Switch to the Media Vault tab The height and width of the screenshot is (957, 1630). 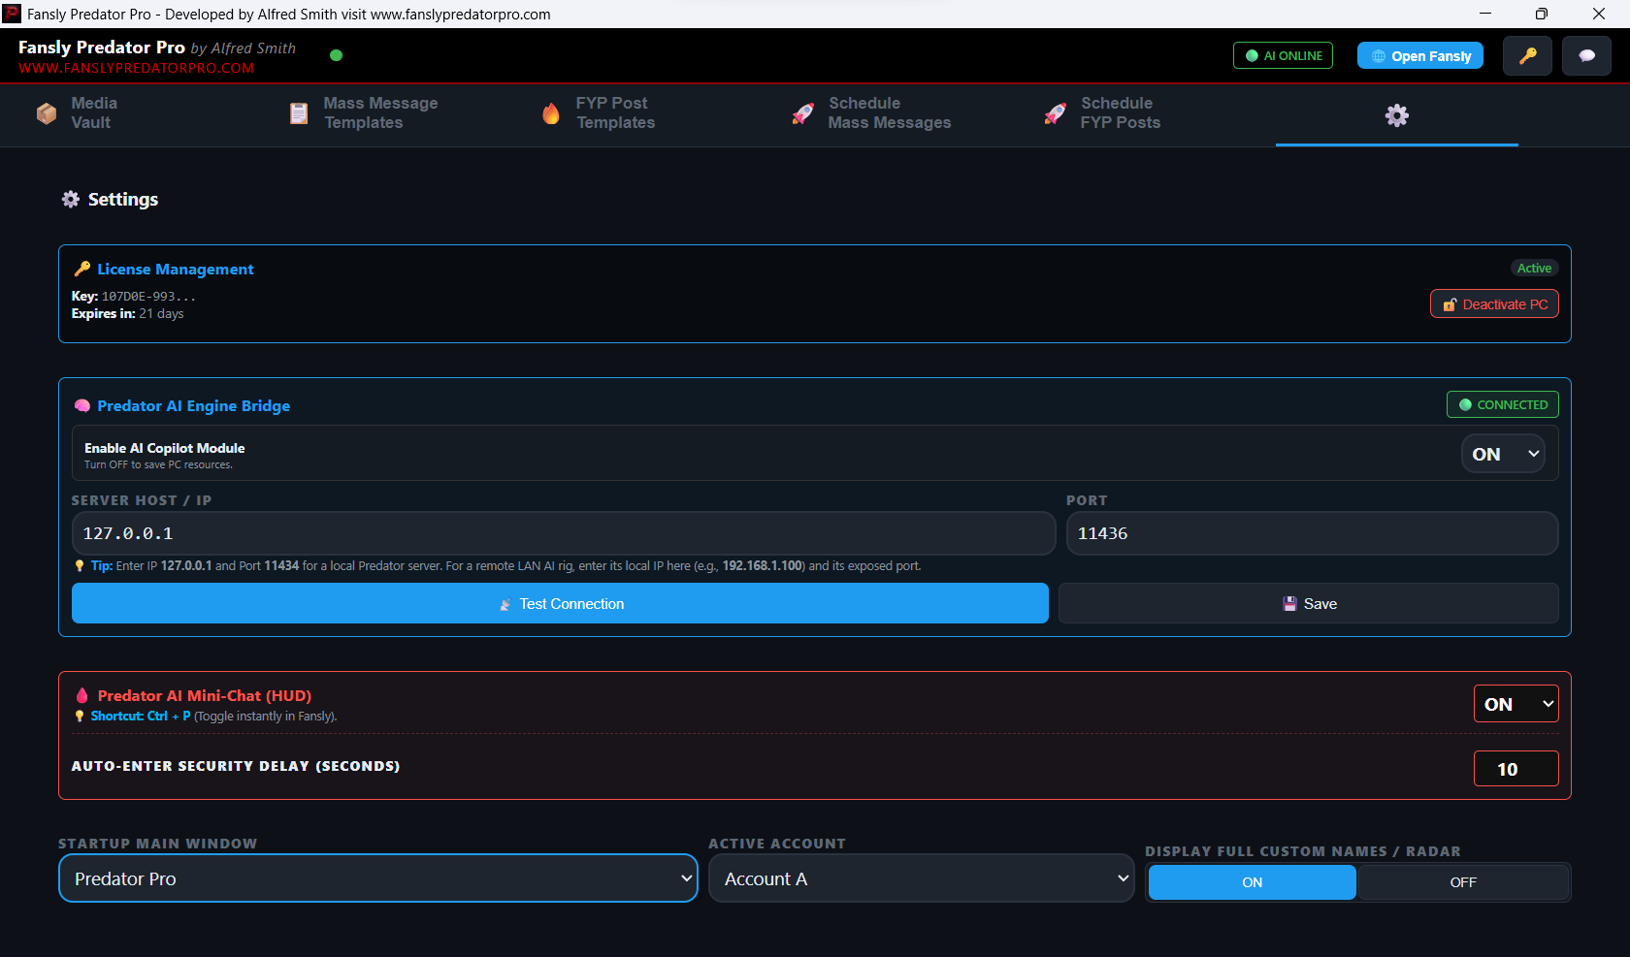pyautogui.click(x=93, y=113)
